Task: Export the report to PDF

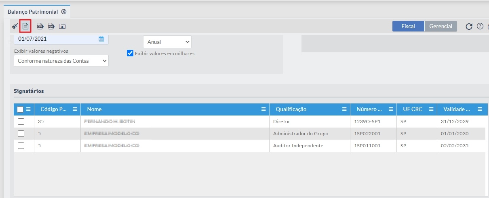Action: click(51, 27)
